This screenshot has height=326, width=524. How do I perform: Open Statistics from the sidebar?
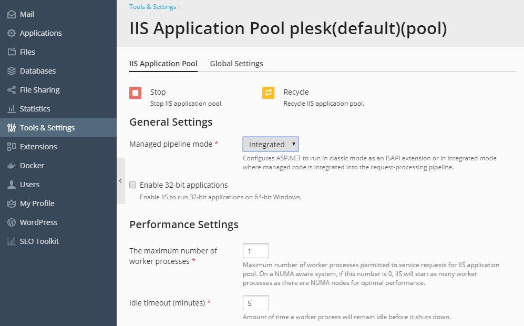[35, 109]
